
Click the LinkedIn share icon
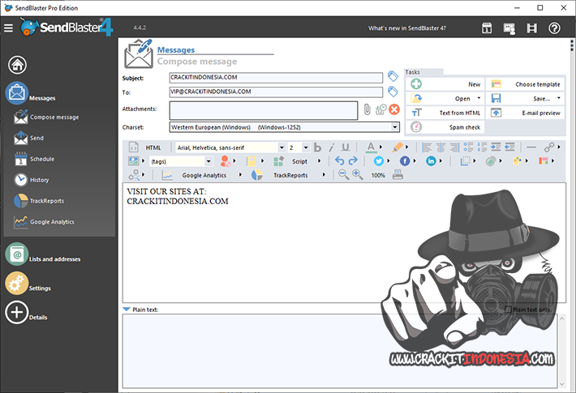pos(431,161)
